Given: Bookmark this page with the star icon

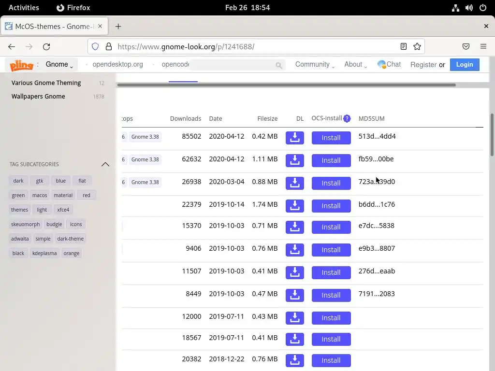Looking at the screenshot, I should pos(417,47).
